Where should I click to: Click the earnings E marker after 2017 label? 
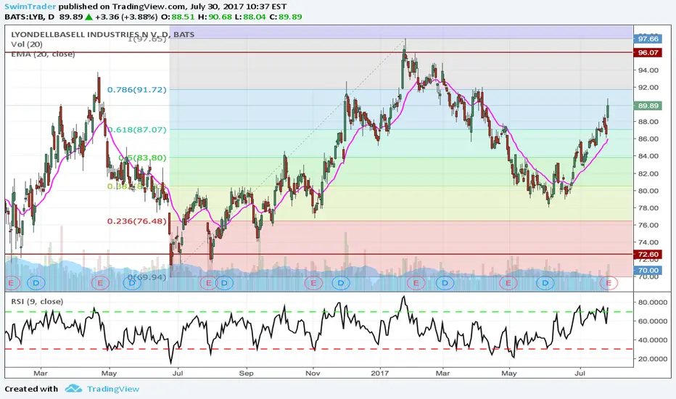[x=416, y=283]
